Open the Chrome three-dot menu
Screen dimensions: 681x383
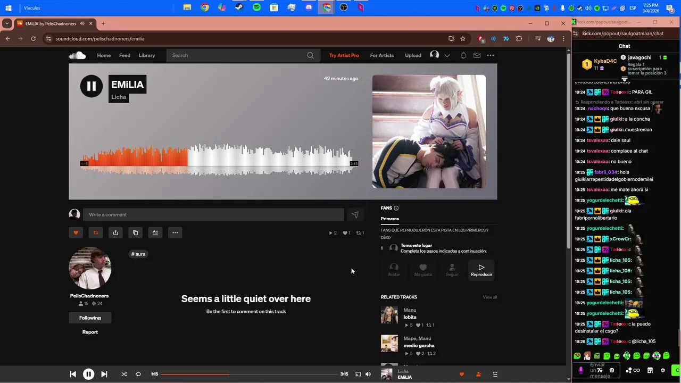[563, 38]
